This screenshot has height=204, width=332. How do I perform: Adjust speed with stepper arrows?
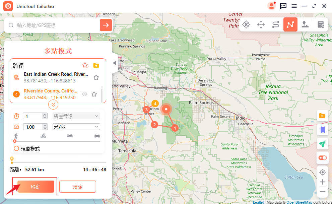[45, 127]
